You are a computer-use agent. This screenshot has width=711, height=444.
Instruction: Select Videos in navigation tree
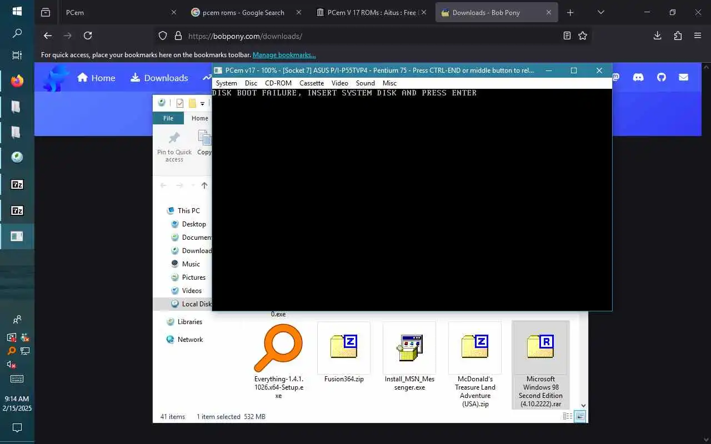(186, 291)
